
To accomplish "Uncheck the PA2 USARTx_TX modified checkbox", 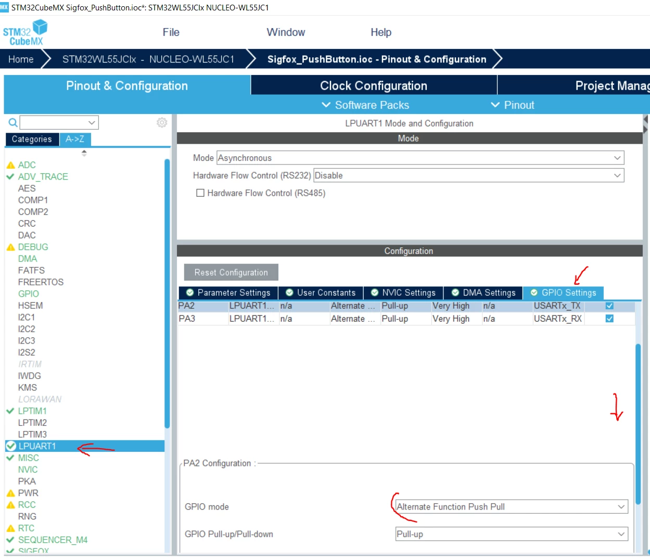I will pos(609,306).
